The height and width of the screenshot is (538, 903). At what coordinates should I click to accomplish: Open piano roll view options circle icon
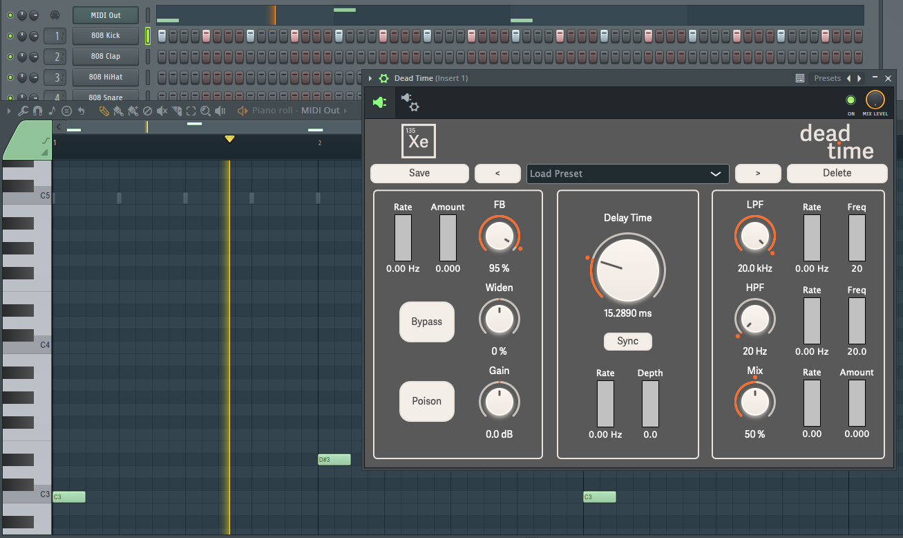(x=66, y=111)
